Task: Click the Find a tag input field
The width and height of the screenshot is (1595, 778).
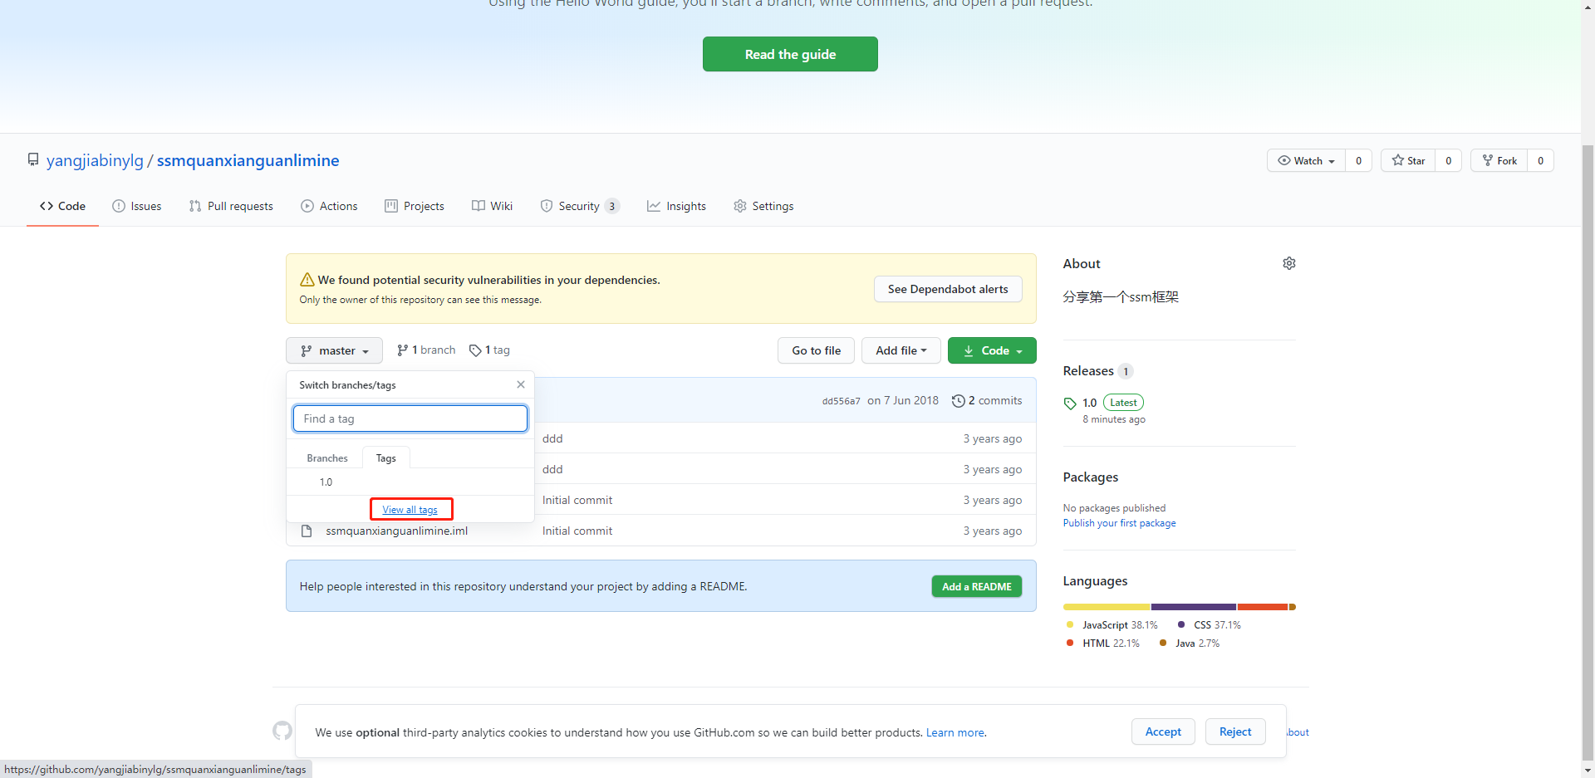Action: [410, 418]
